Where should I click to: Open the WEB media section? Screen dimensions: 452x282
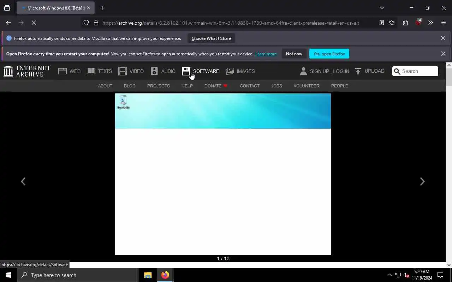[x=69, y=71]
